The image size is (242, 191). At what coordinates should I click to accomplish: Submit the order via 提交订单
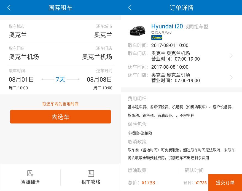(x=225, y=182)
